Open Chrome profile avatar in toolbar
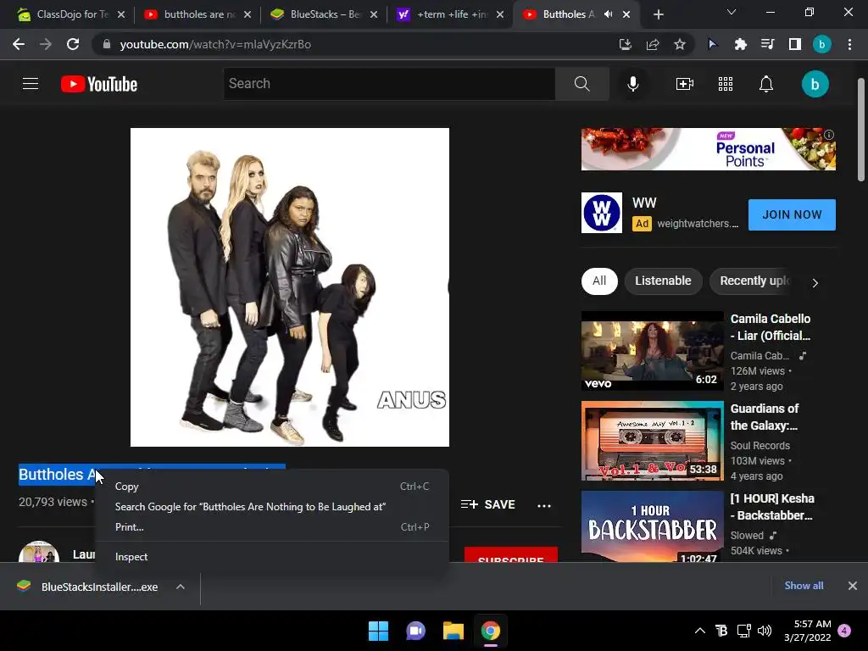This screenshot has width=868, height=651. coord(821,44)
